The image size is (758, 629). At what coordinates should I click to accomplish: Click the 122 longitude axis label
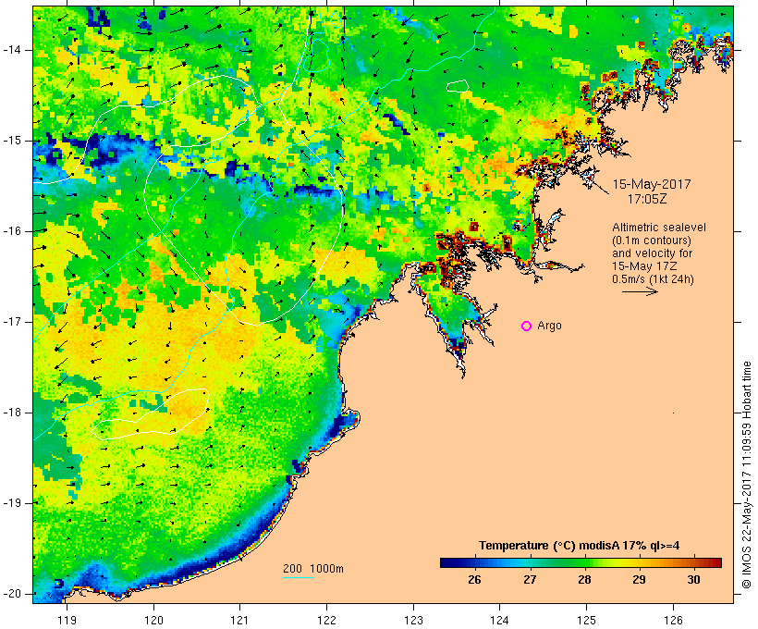pos(326,621)
